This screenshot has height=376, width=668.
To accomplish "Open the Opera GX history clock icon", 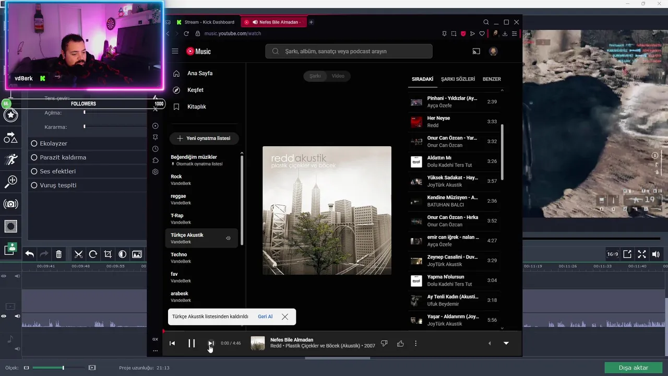I will point(155,149).
